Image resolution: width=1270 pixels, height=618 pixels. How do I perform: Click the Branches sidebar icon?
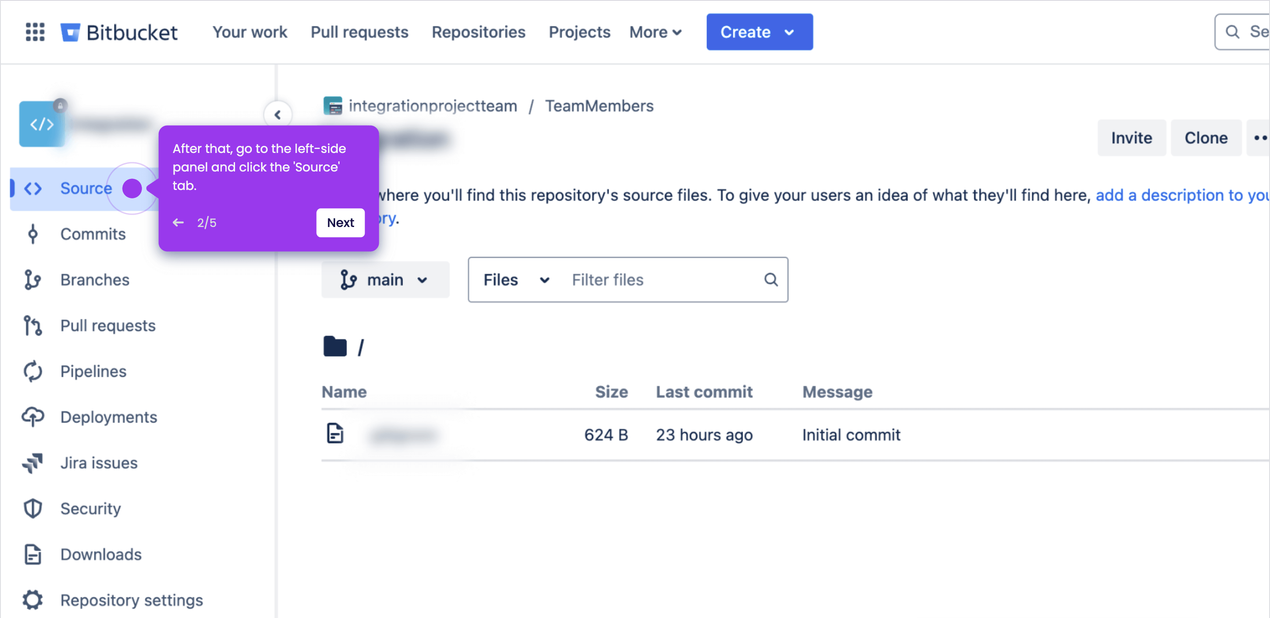tap(33, 280)
